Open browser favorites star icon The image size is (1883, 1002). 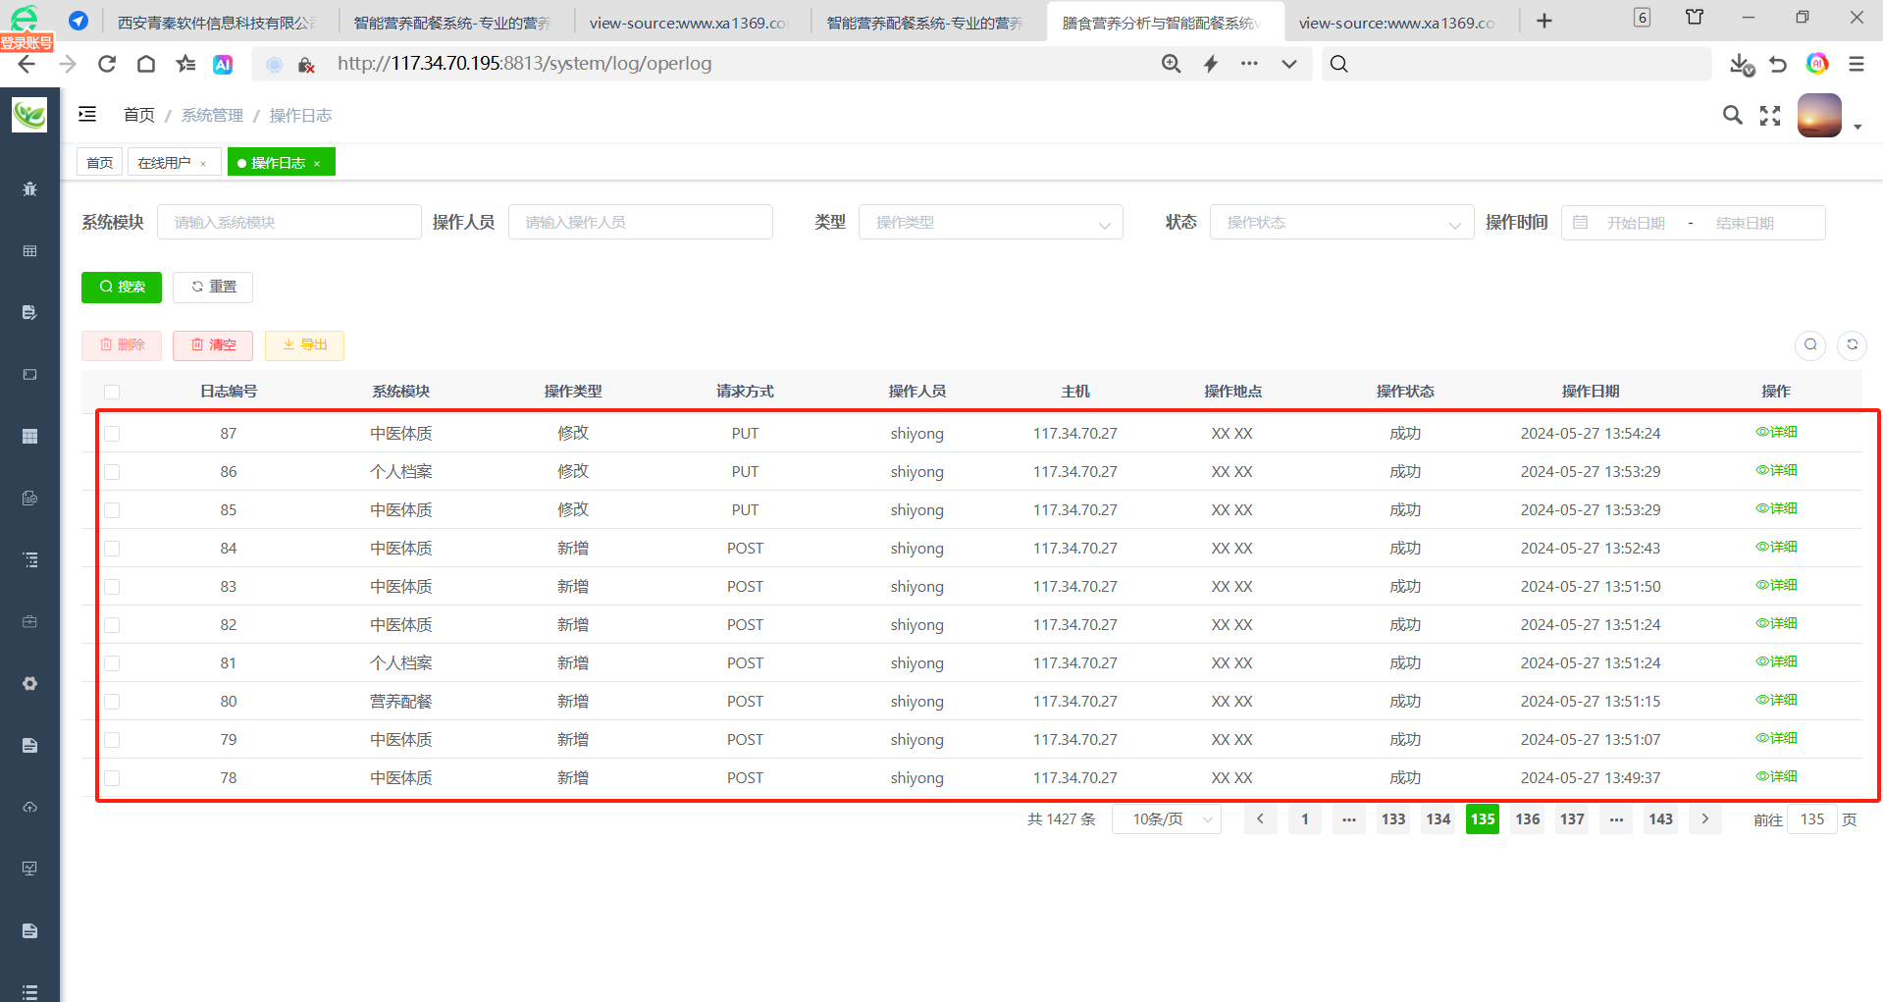coord(185,64)
